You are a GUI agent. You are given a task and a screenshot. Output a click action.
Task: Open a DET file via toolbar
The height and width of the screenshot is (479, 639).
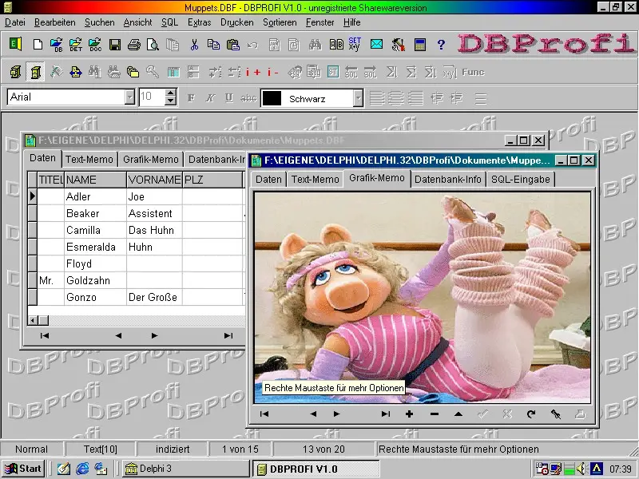coord(76,45)
